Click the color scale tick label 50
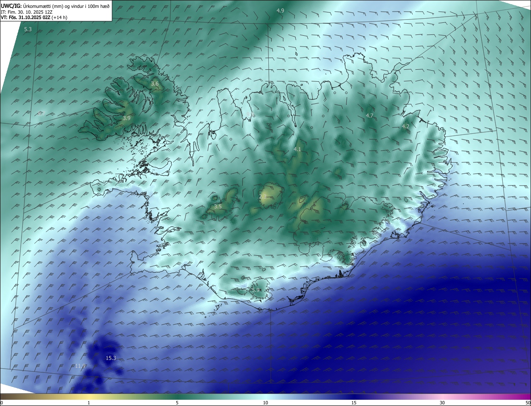This screenshot has width=531, height=406. click(x=528, y=403)
